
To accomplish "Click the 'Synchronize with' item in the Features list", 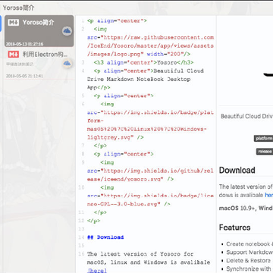I will click(248, 268).
